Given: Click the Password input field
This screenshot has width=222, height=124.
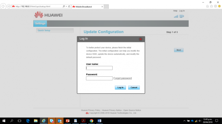Looking at the screenshot, I should 99,78.
